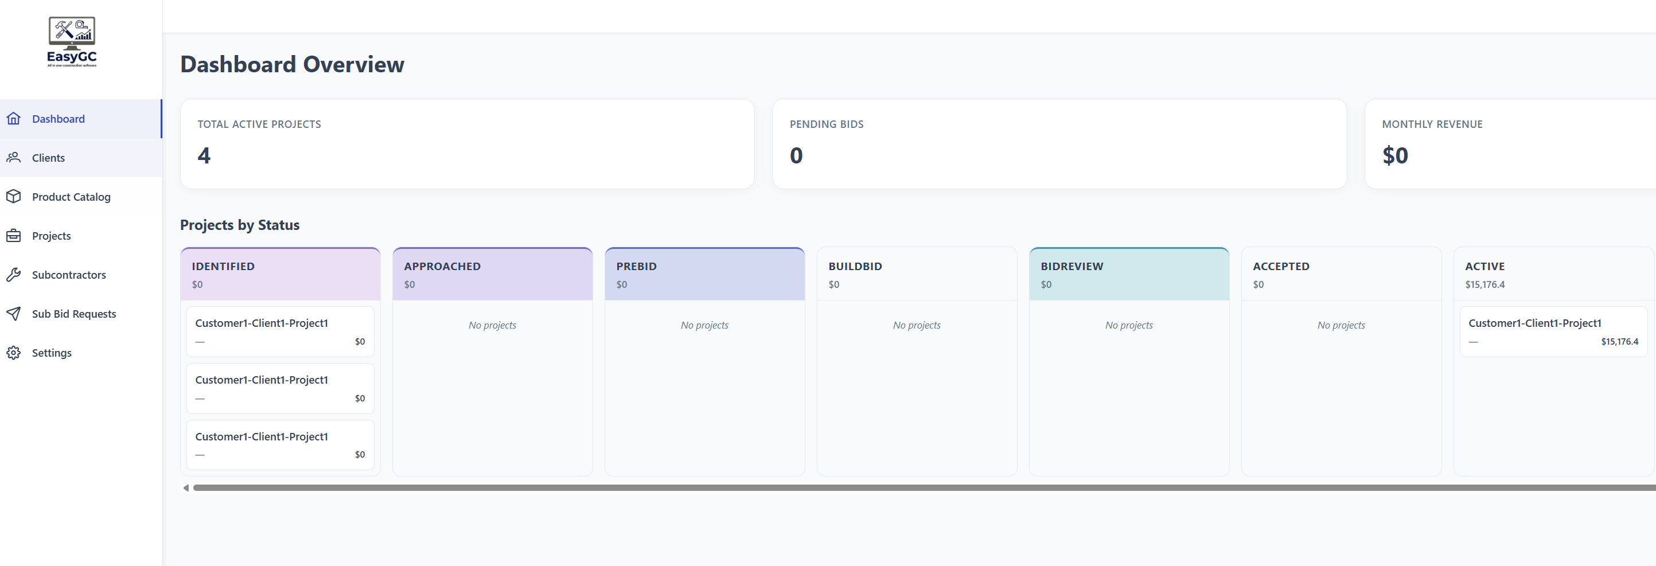This screenshot has height=566, width=1656.
Task: Open the Active Customer1-Client1-Project1 card worth $15,176.4
Action: pyautogui.click(x=1553, y=331)
